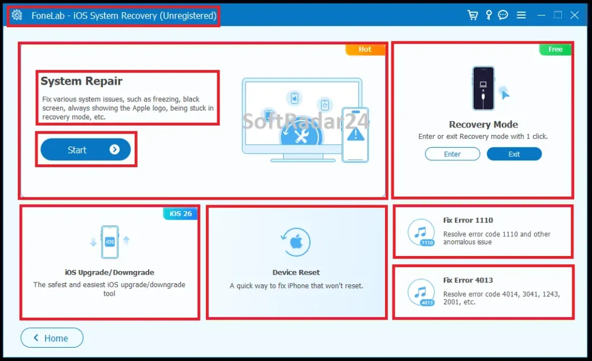Image resolution: width=592 pixels, height=361 pixels.
Task: Click the Hot badge on System Repair
Action: coord(365,50)
